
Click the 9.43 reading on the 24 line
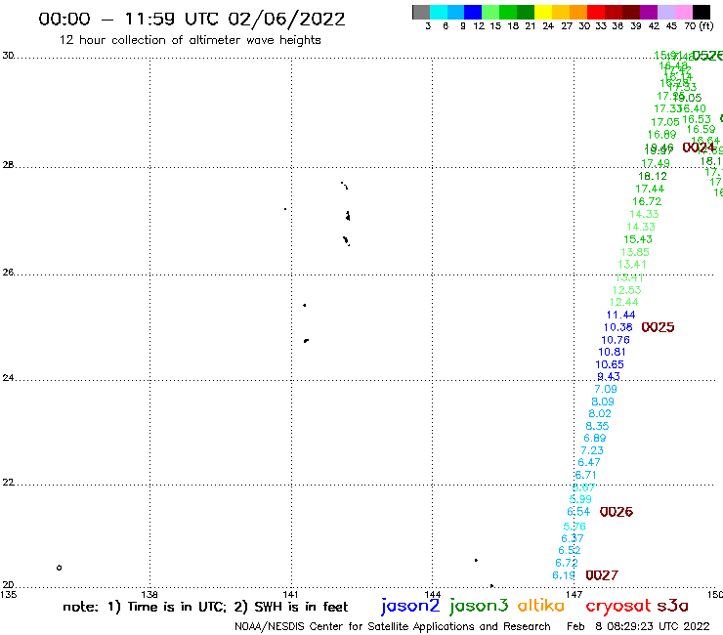click(x=609, y=377)
